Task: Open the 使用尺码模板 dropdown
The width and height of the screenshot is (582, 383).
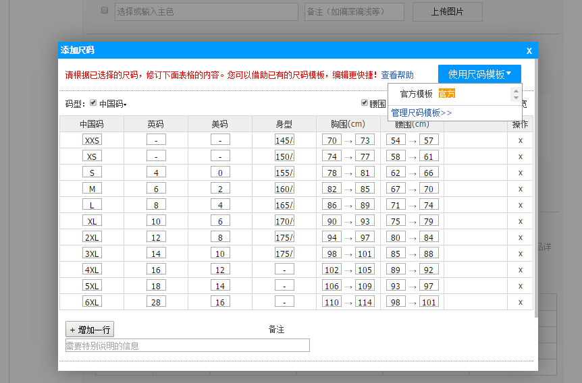Action: pyautogui.click(x=479, y=74)
